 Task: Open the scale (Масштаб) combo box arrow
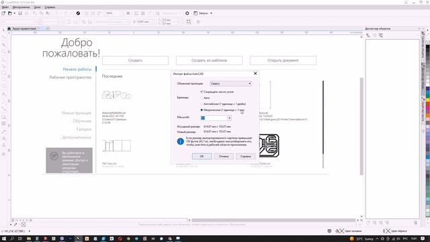(x=229, y=118)
